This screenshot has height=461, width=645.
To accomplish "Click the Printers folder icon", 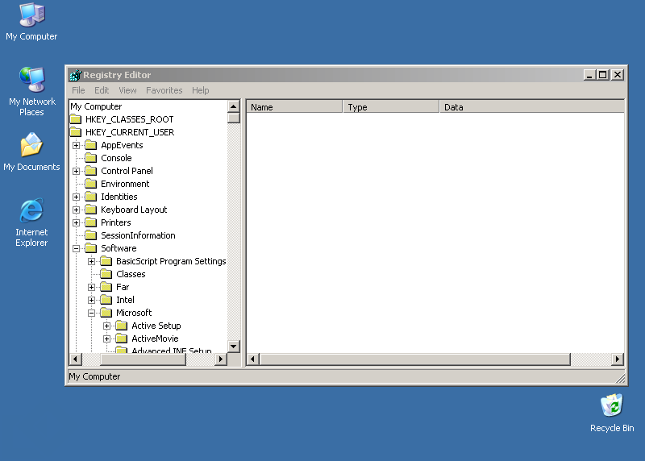I will tap(91, 222).
